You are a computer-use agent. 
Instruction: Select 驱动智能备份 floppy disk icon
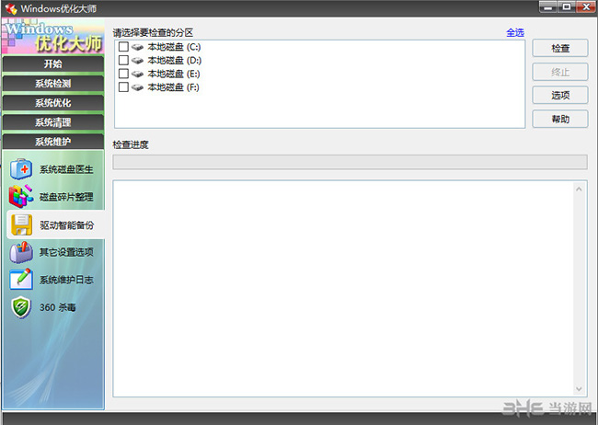tap(21, 224)
